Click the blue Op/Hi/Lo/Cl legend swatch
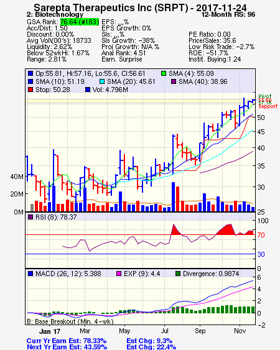 click(x=30, y=73)
